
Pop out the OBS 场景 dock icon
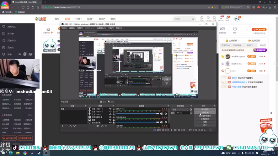[85, 106]
